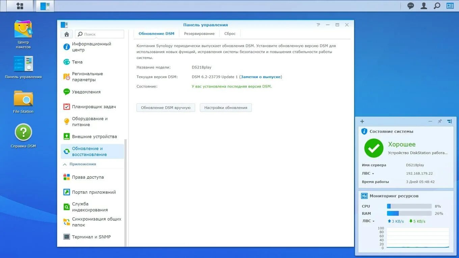This screenshot has width=459, height=258.
Task: Add a widget with plus icon
Action: click(362, 121)
